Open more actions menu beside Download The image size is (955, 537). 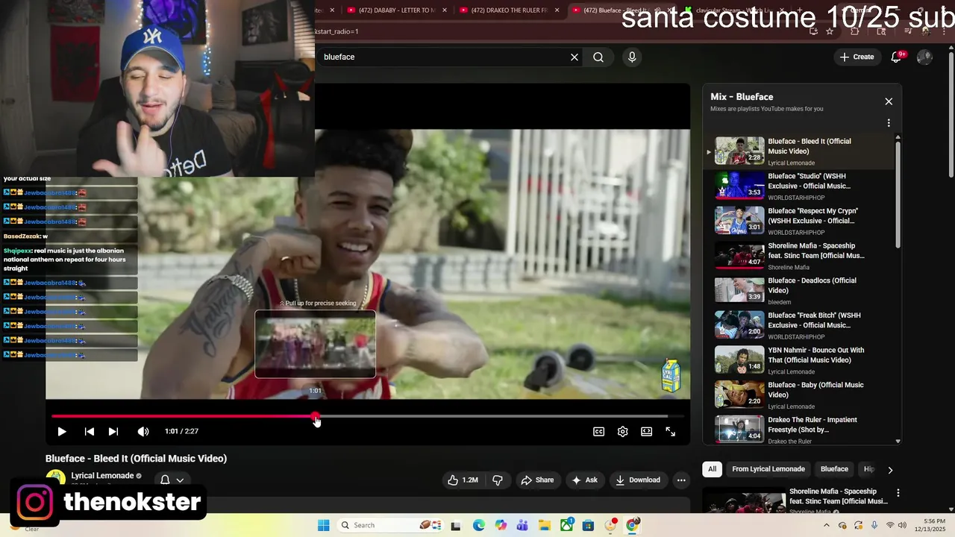[x=681, y=480]
